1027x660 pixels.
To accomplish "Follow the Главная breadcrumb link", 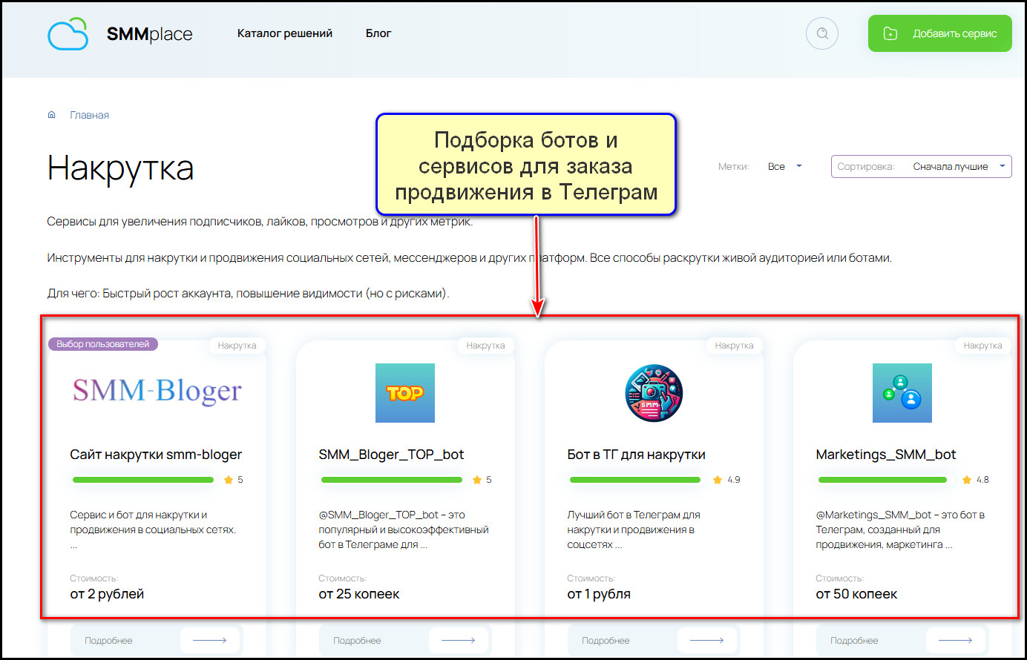I will pyautogui.click(x=88, y=114).
